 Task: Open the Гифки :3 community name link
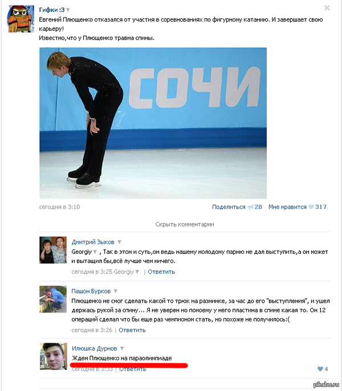(52, 10)
